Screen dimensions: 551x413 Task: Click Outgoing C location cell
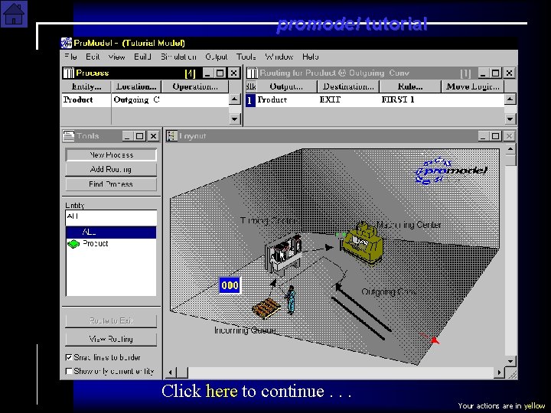tap(170, 100)
